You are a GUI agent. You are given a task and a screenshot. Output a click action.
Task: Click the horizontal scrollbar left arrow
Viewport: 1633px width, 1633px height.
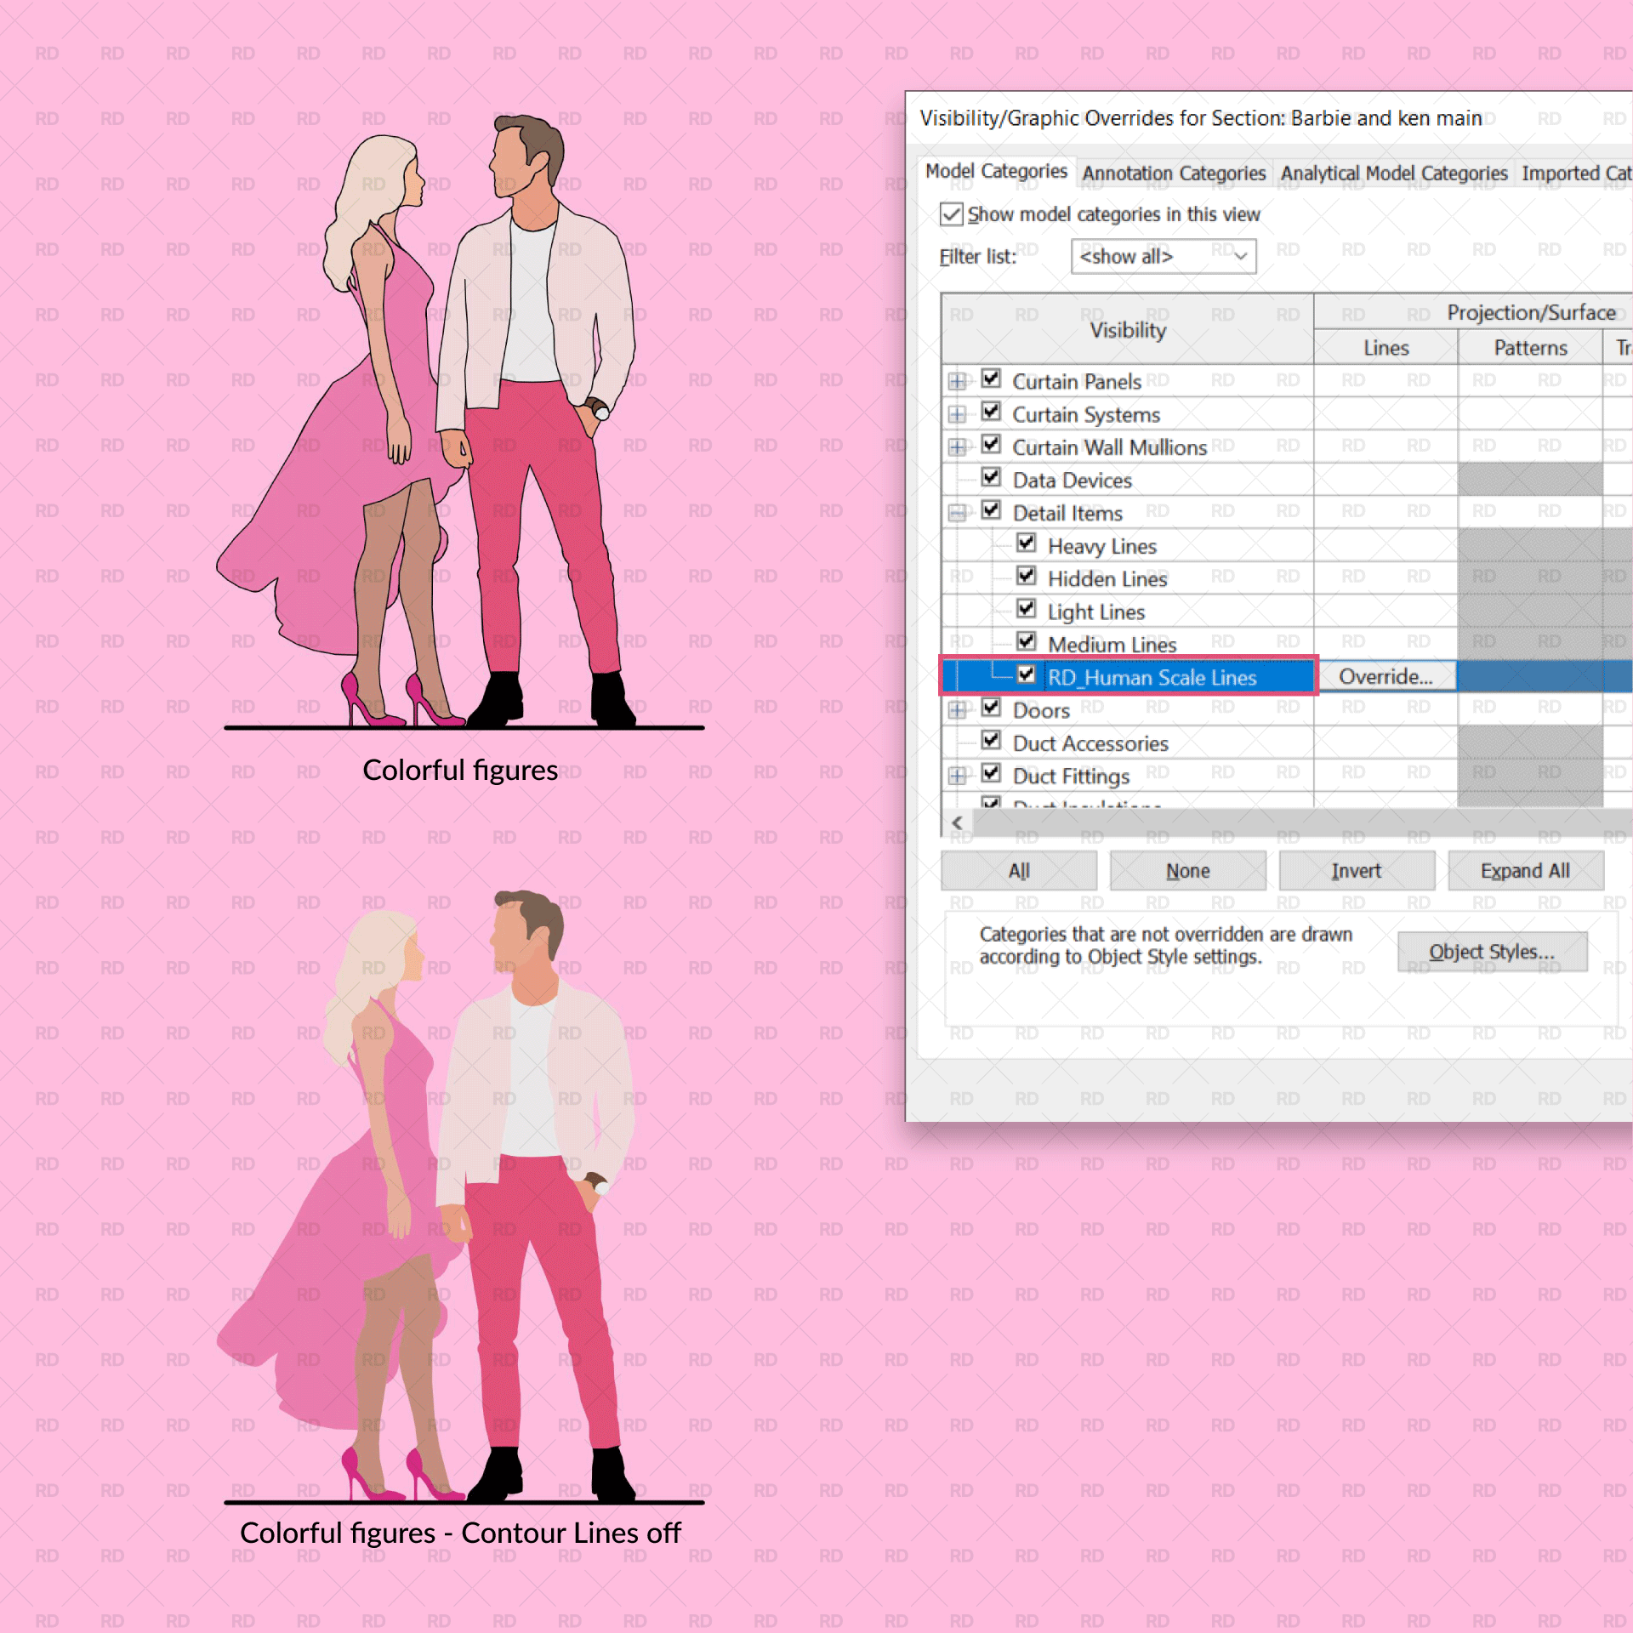point(957,822)
